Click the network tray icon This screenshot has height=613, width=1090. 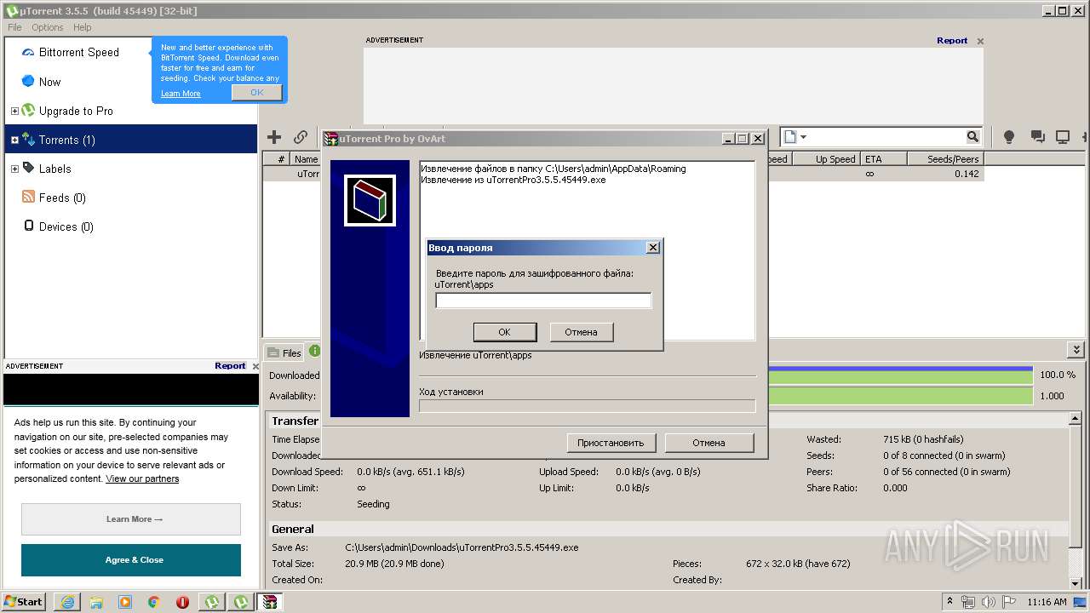pos(968,602)
